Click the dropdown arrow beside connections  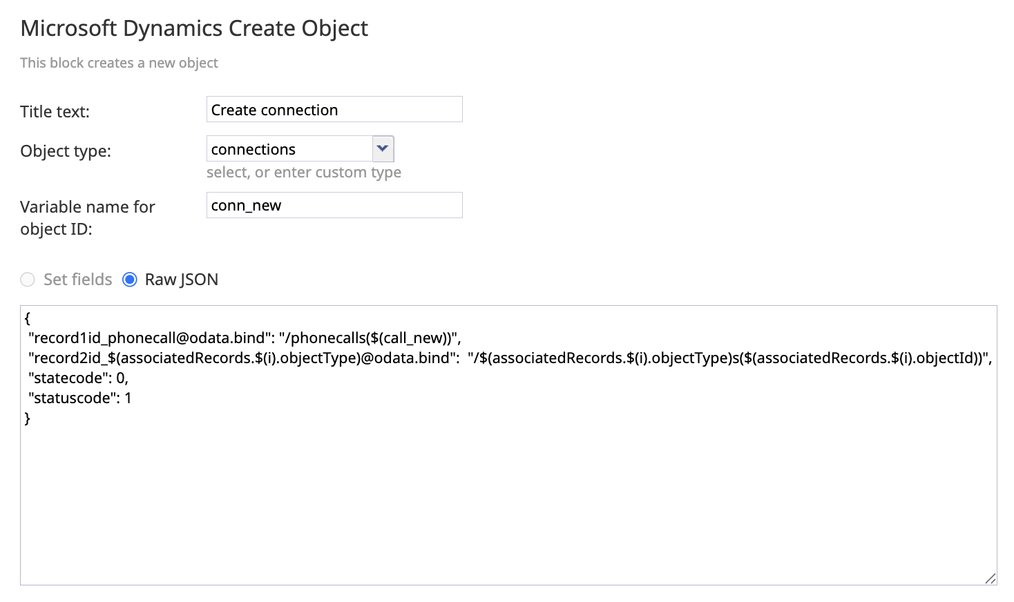383,148
